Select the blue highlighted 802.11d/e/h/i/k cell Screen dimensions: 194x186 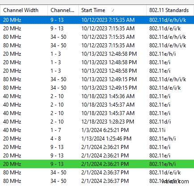[168, 20]
